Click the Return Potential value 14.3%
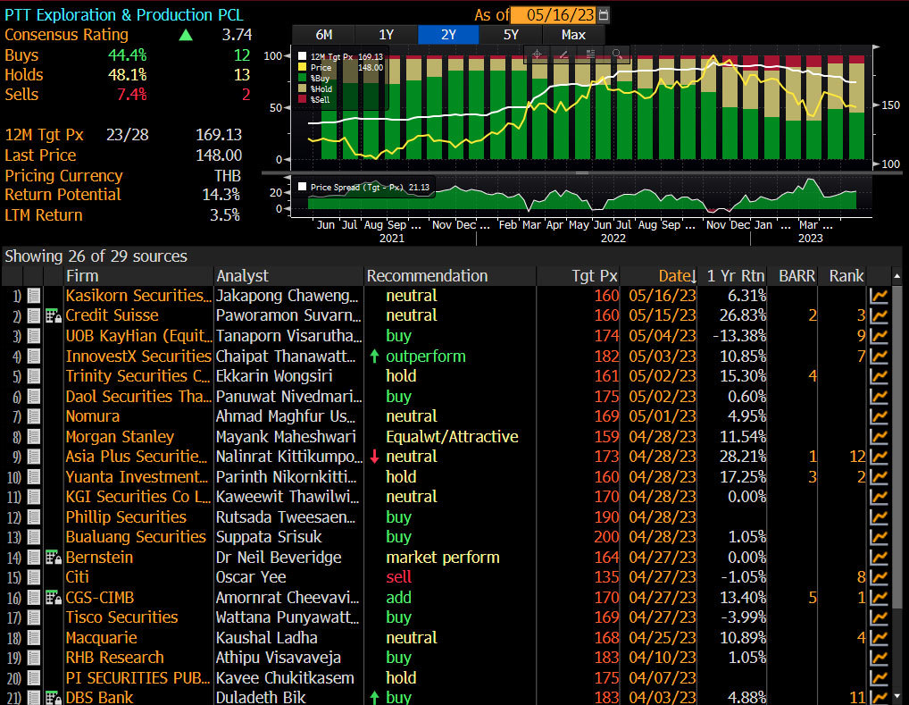The image size is (909, 705). [x=221, y=195]
